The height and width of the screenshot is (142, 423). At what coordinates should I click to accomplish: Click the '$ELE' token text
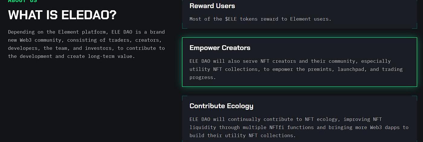(231, 19)
